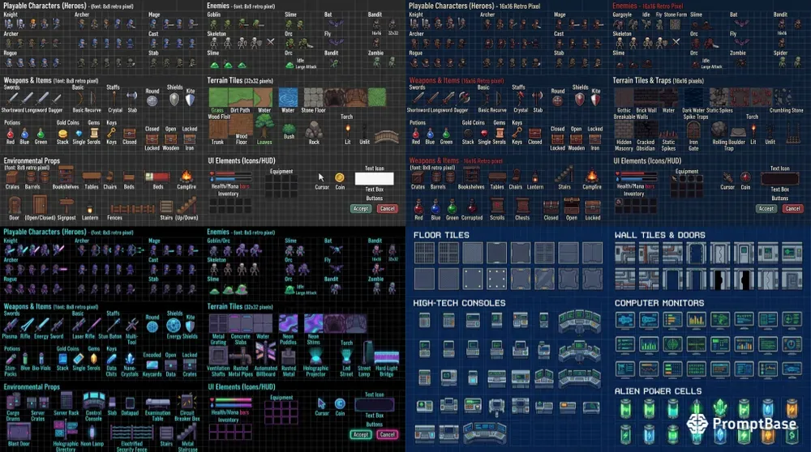Choose the Nano-Crystals item in neon sheet
This screenshot has height=452, width=811.
coord(129,359)
